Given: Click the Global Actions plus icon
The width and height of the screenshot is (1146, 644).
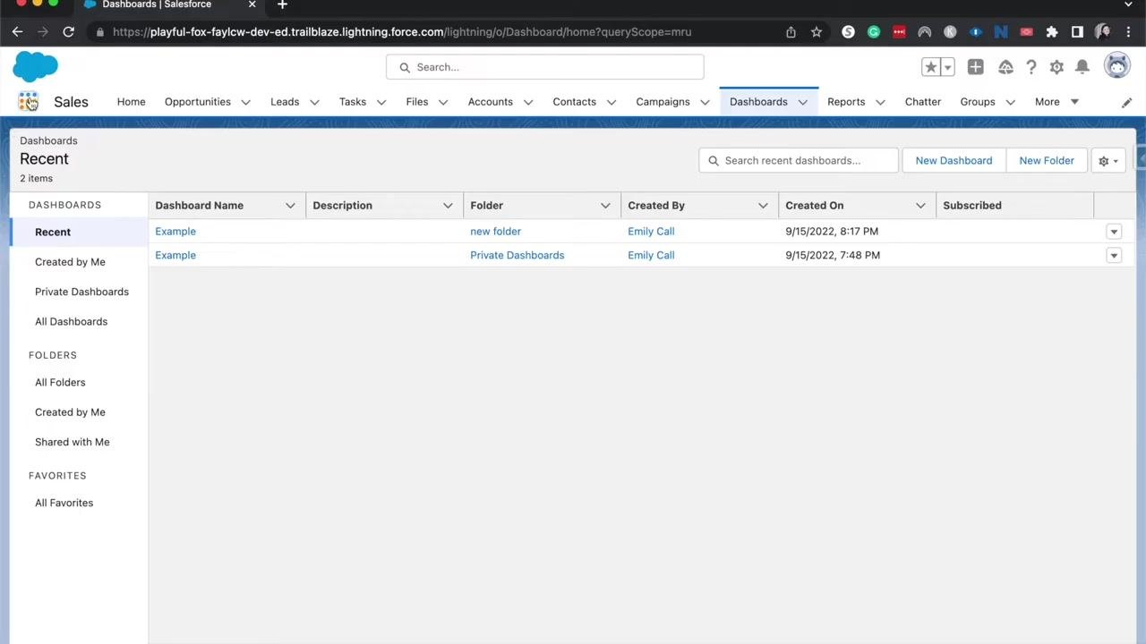Looking at the screenshot, I should point(975,67).
